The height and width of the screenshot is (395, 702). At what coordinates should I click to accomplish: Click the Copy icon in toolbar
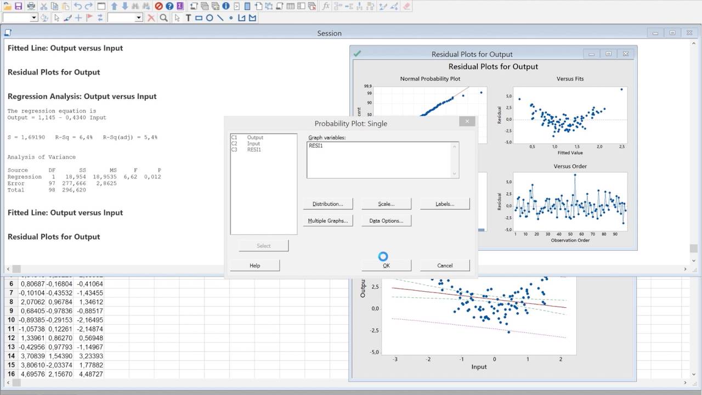(x=55, y=6)
